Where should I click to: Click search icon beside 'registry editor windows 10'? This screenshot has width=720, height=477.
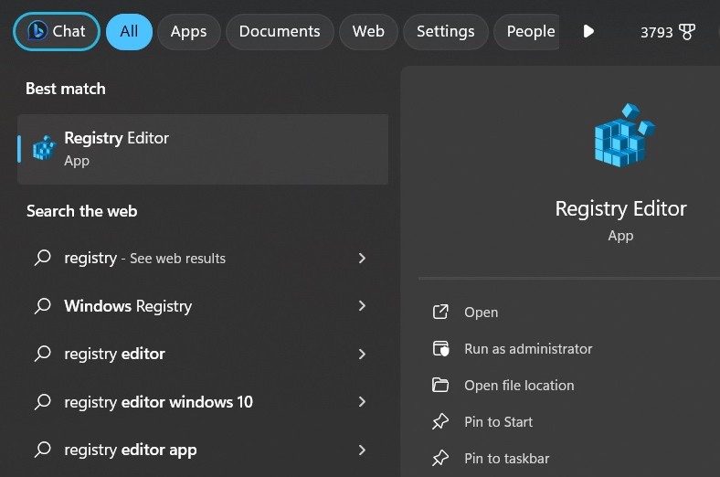click(43, 401)
